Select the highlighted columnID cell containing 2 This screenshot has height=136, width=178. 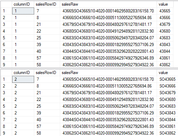[23, 79]
